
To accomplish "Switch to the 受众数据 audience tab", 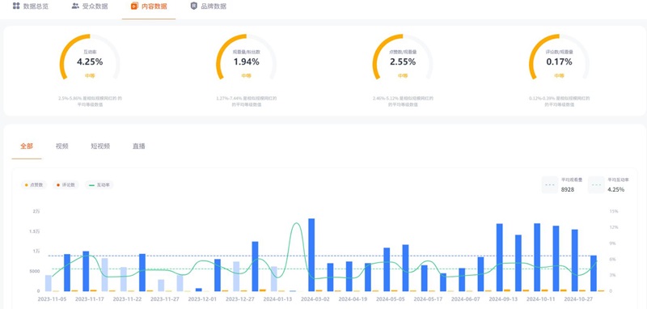I will click(89, 6).
